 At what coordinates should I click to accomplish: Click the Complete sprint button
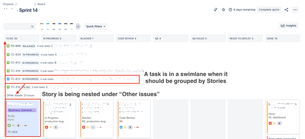[x=269, y=10]
